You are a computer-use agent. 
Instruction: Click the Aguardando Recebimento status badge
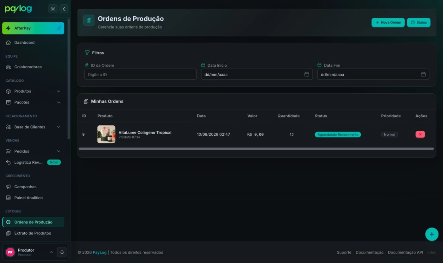[338, 135]
